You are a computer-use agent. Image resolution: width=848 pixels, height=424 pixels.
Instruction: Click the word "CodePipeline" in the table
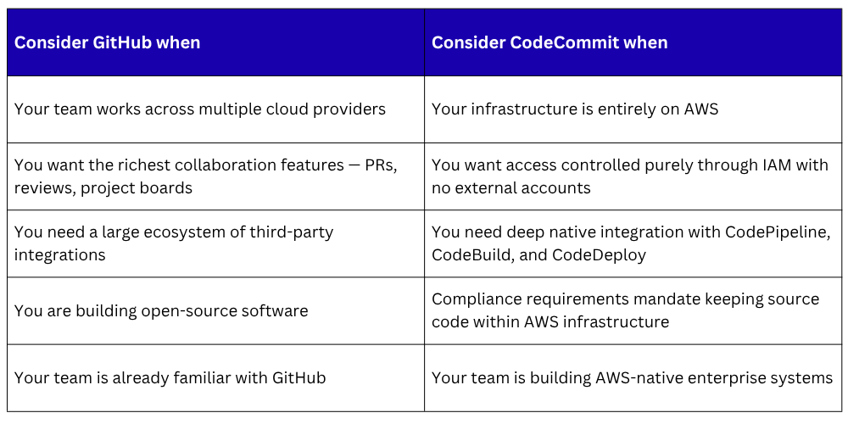click(x=778, y=233)
